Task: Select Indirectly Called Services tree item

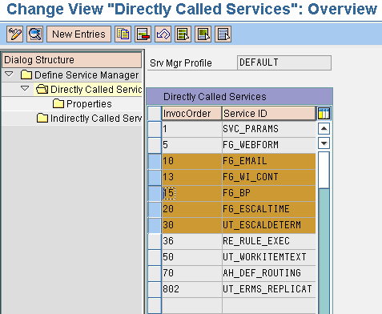Action: [x=89, y=119]
